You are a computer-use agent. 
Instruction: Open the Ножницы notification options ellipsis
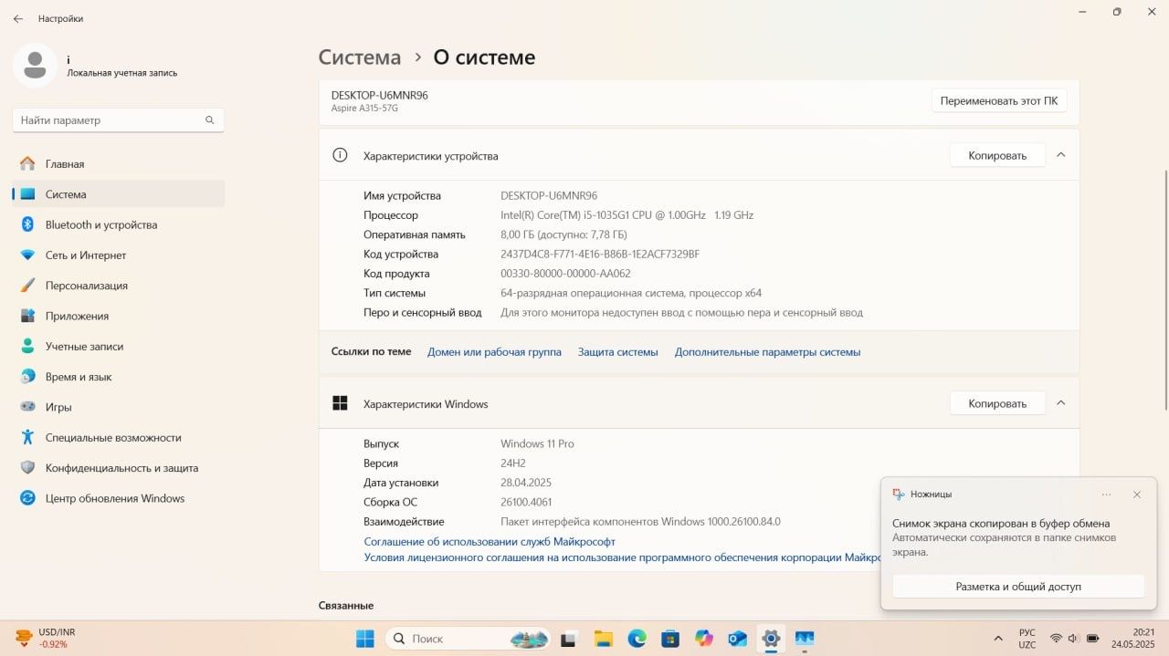[x=1106, y=495]
